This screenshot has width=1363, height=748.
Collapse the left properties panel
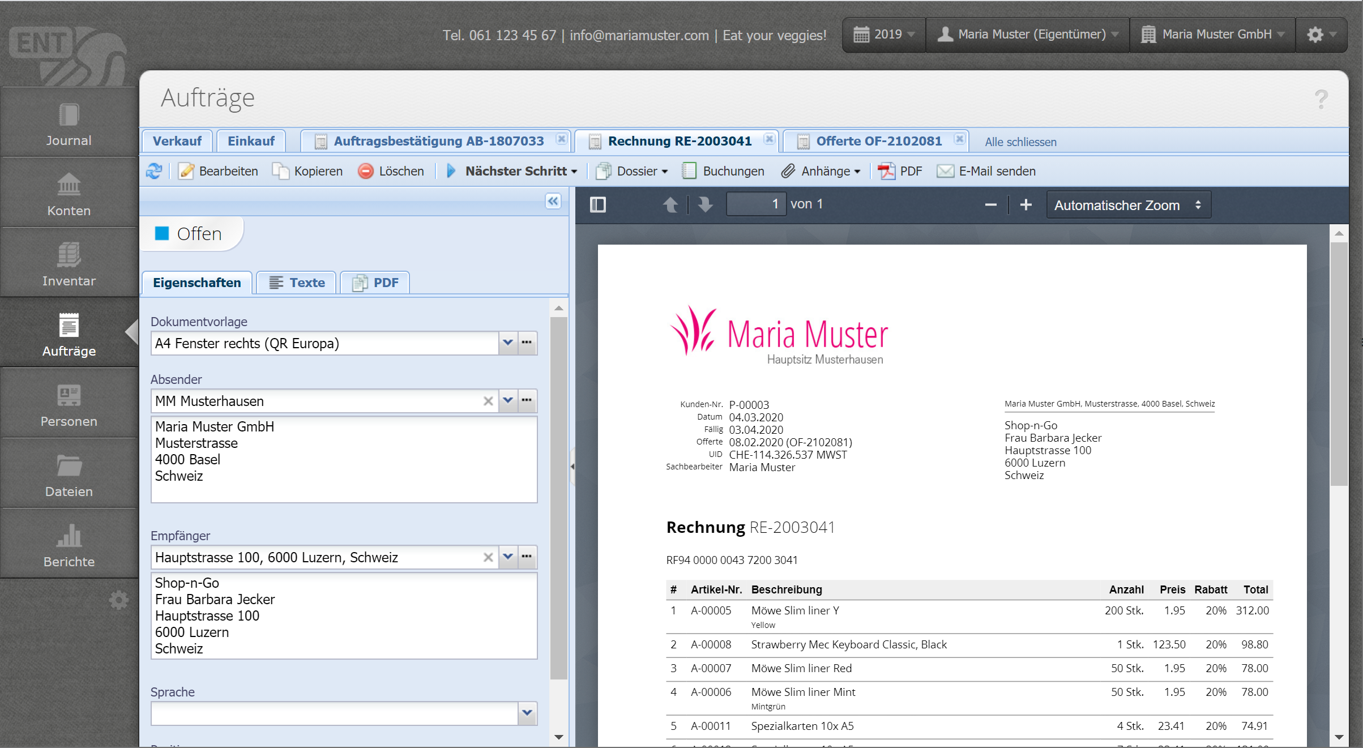(553, 201)
